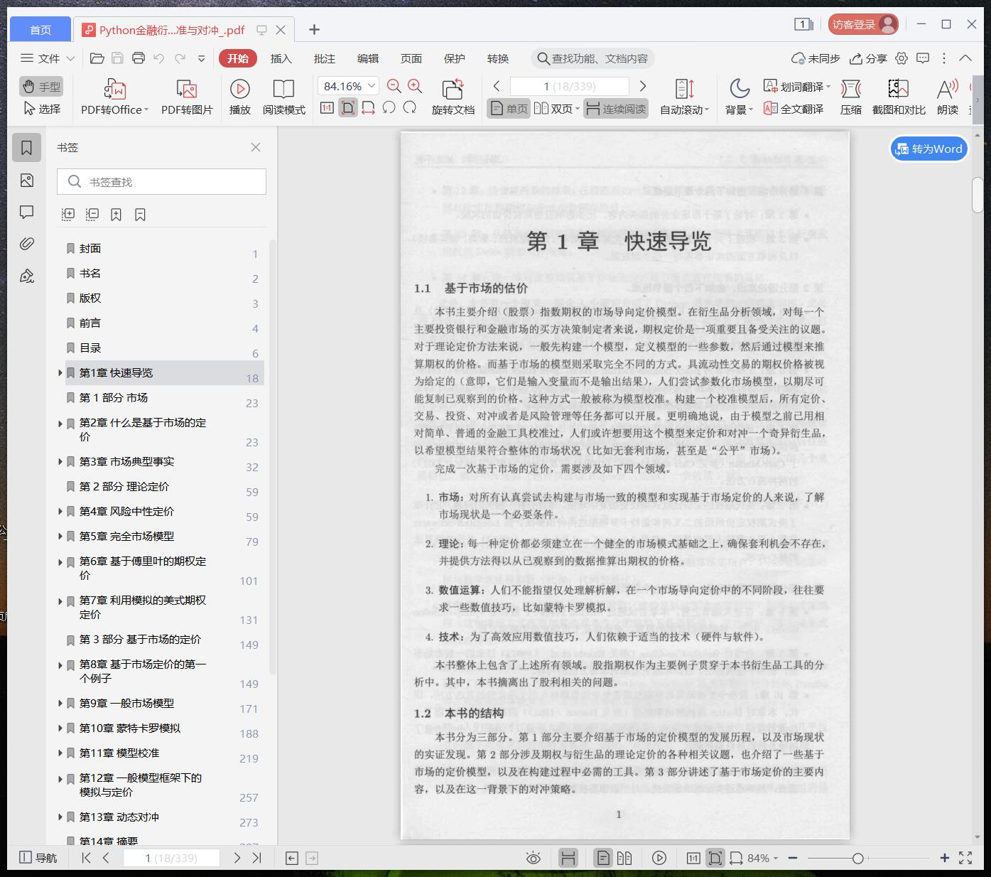991x877 pixels.
Task: Start read aloud feature
Action: [948, 97]
